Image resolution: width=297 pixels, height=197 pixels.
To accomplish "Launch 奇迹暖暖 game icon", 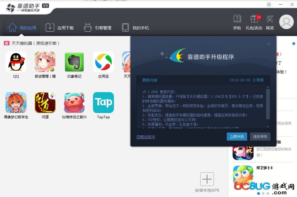I will pyautogui.click(x=45, y=62).
